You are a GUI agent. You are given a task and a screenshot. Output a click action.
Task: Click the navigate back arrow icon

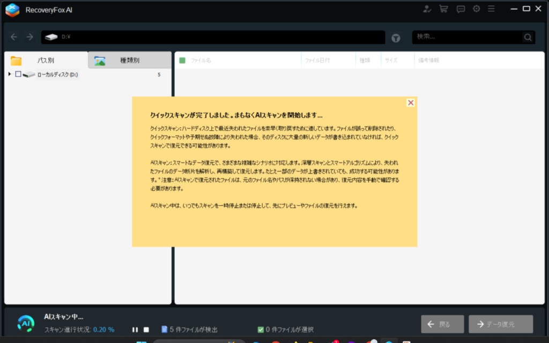(14, 37)
